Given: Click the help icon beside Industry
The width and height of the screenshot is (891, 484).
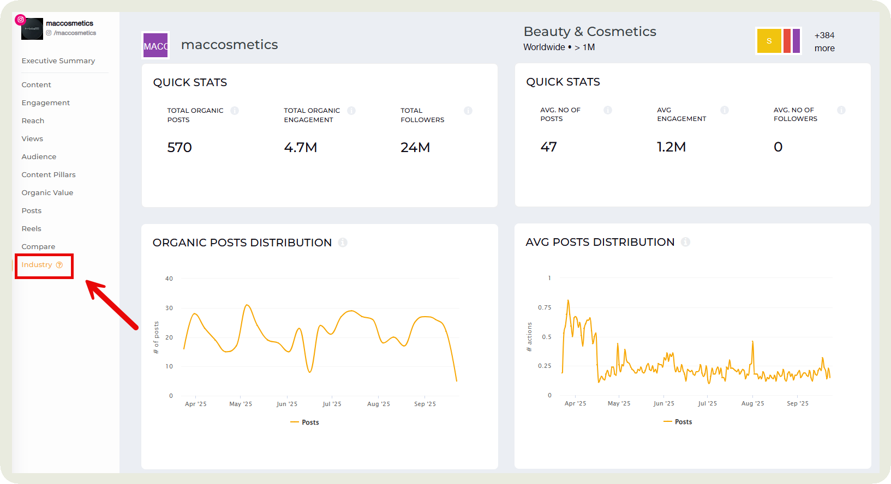Looking at the screenshot, I should click(59, 265).
